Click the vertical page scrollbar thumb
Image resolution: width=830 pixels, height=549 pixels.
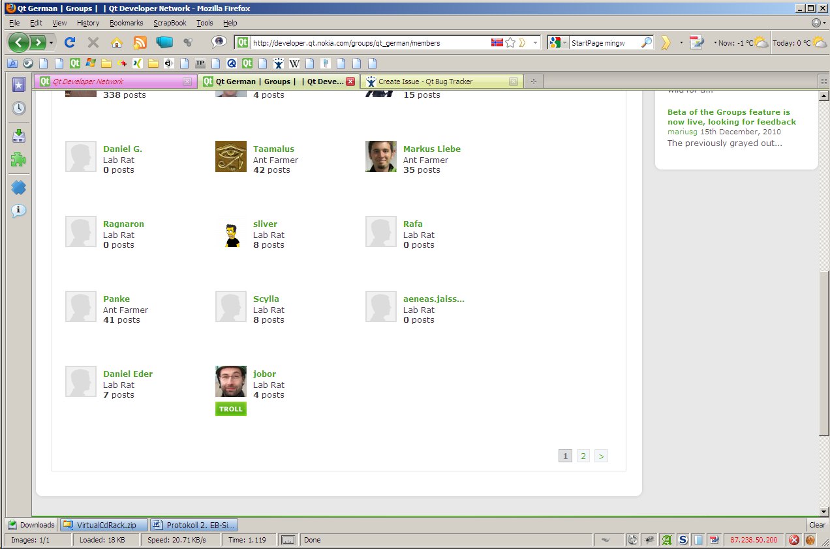[824, 352]
